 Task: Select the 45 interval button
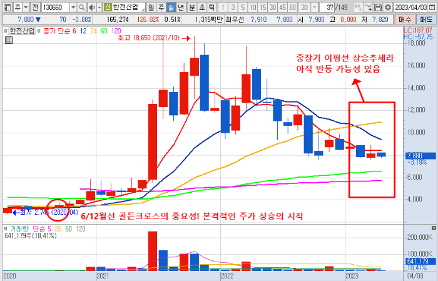click(x=282, y=8)
